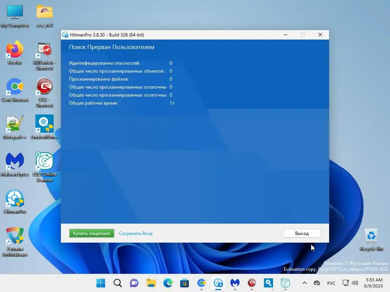Open volume control tray icon

coord(355,283)
